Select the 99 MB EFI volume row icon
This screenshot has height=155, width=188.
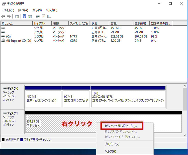[x=3, y=32]
